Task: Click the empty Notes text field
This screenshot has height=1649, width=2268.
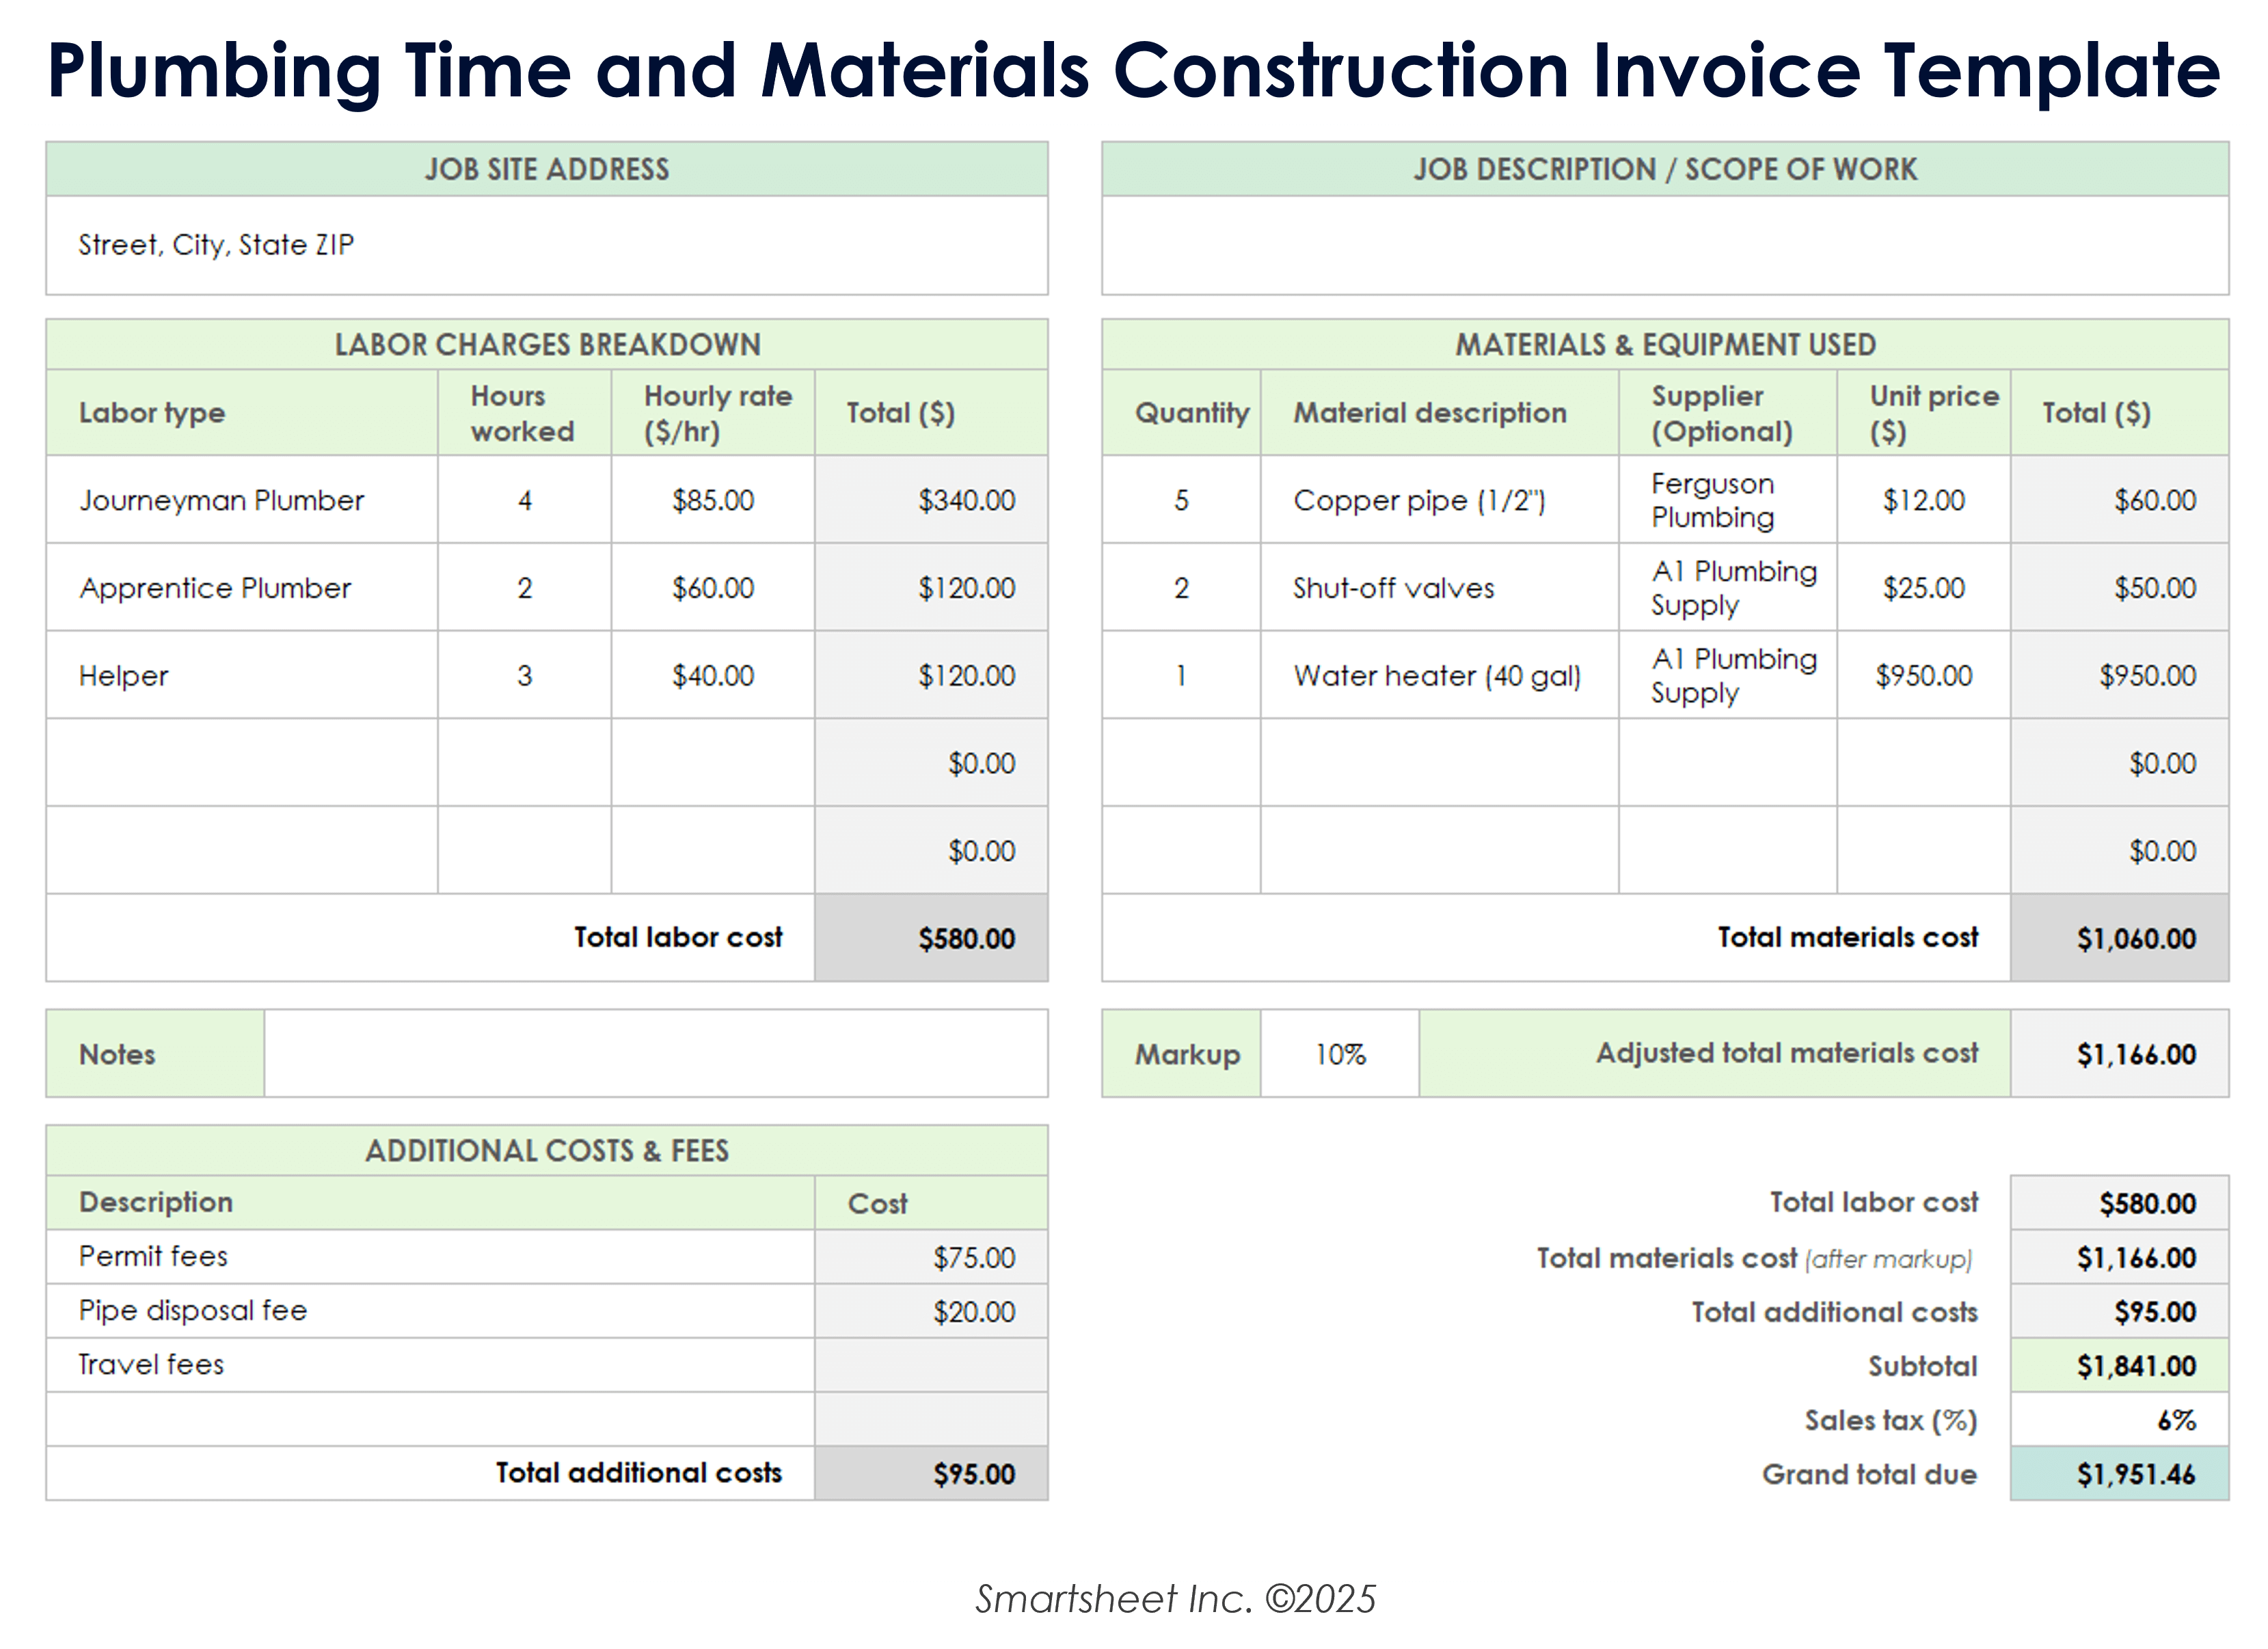Action: [655, 1054]
